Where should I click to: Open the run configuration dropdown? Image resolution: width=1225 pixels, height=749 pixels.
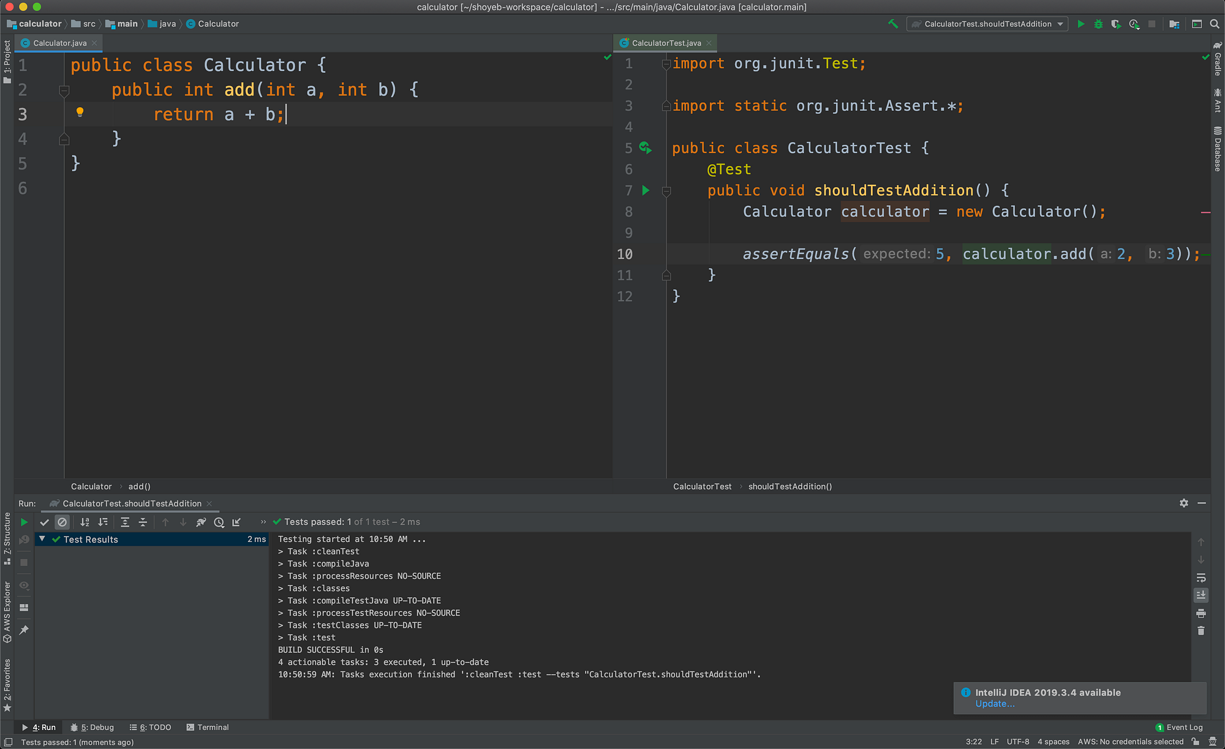point(1060,23)
